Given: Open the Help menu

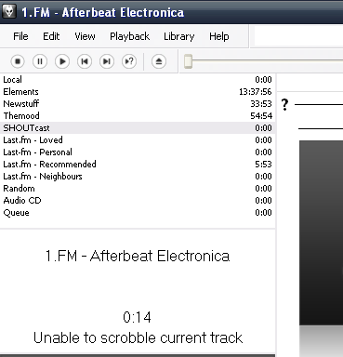Looking at the screenshot, I should click(219, 36).
